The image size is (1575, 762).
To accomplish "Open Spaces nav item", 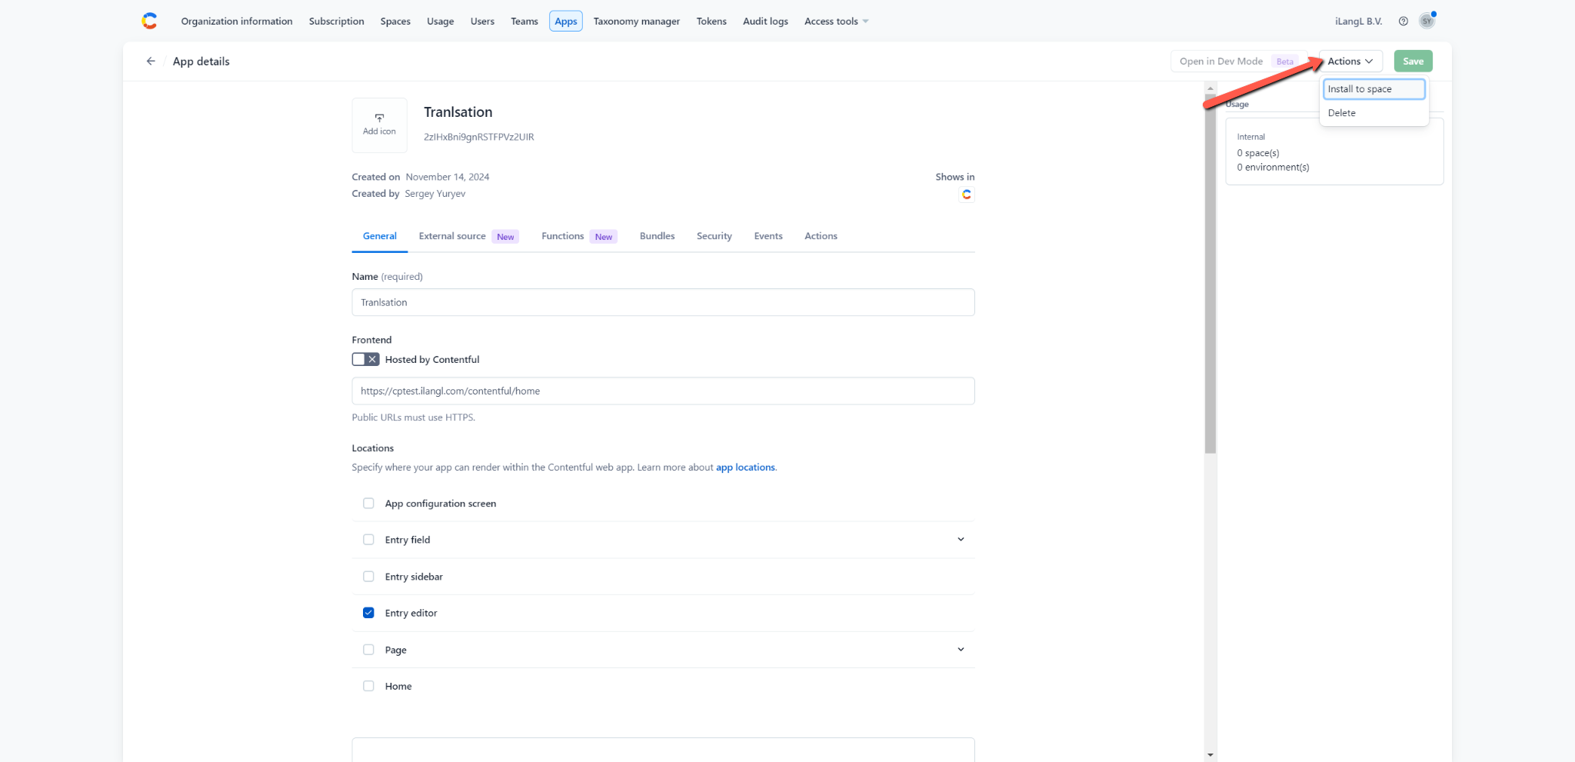I will coord(395,22).
